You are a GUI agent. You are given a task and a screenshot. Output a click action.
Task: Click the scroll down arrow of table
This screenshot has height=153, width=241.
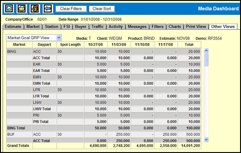pos(206,139)
